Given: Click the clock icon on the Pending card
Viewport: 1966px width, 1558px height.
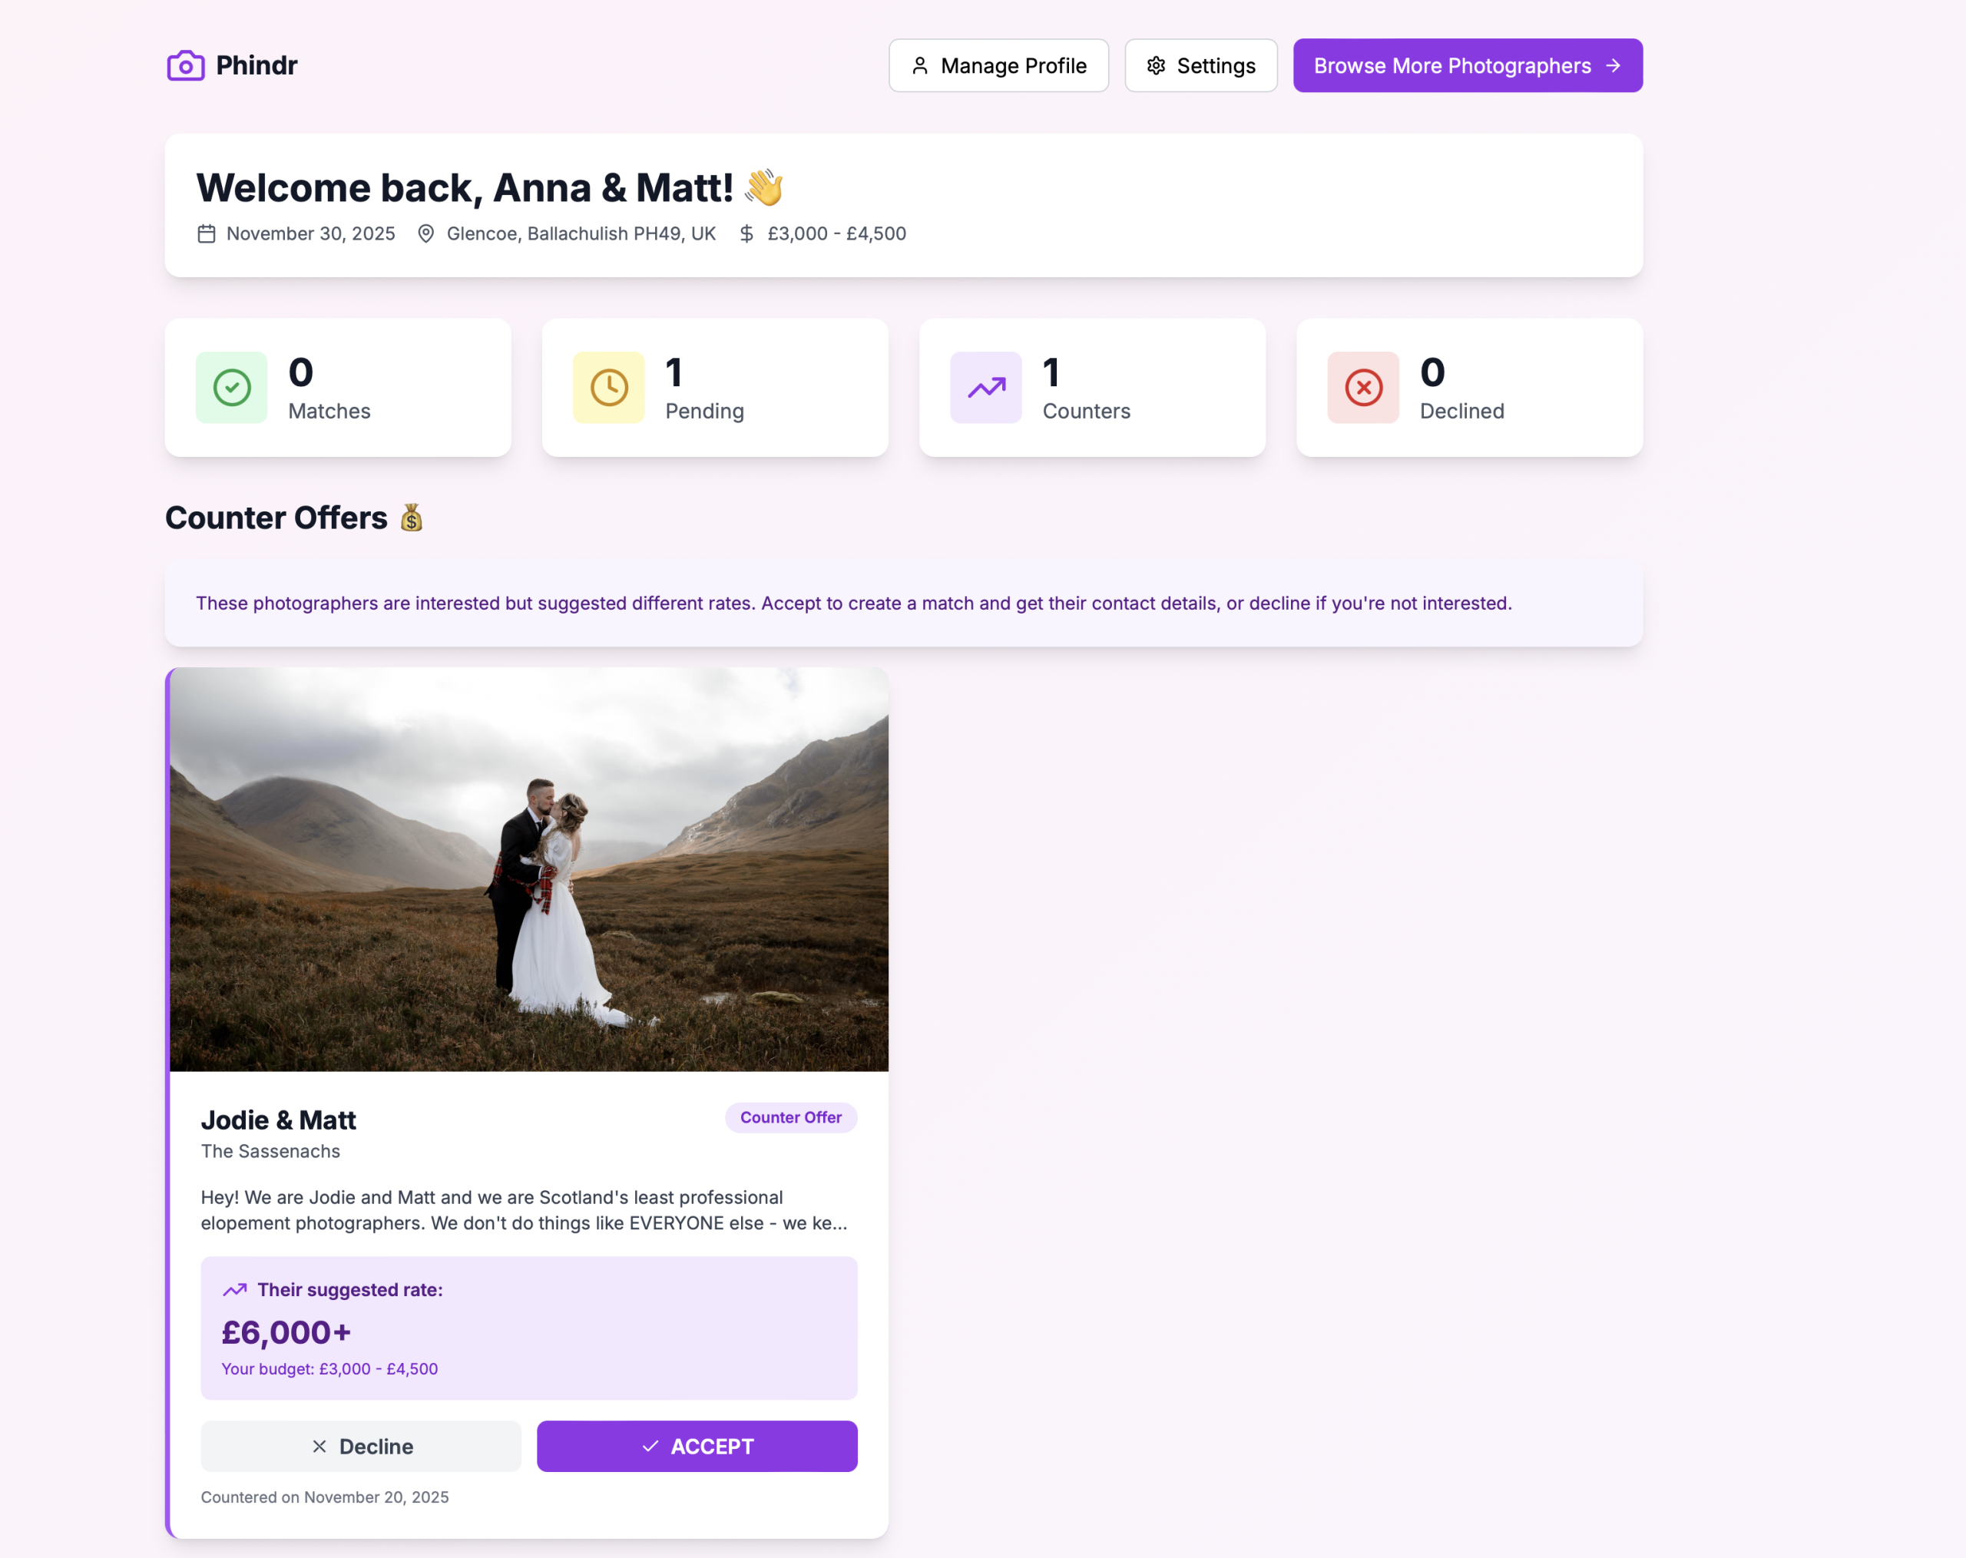Looking at the screenshot, I should (x=608, y=388).
